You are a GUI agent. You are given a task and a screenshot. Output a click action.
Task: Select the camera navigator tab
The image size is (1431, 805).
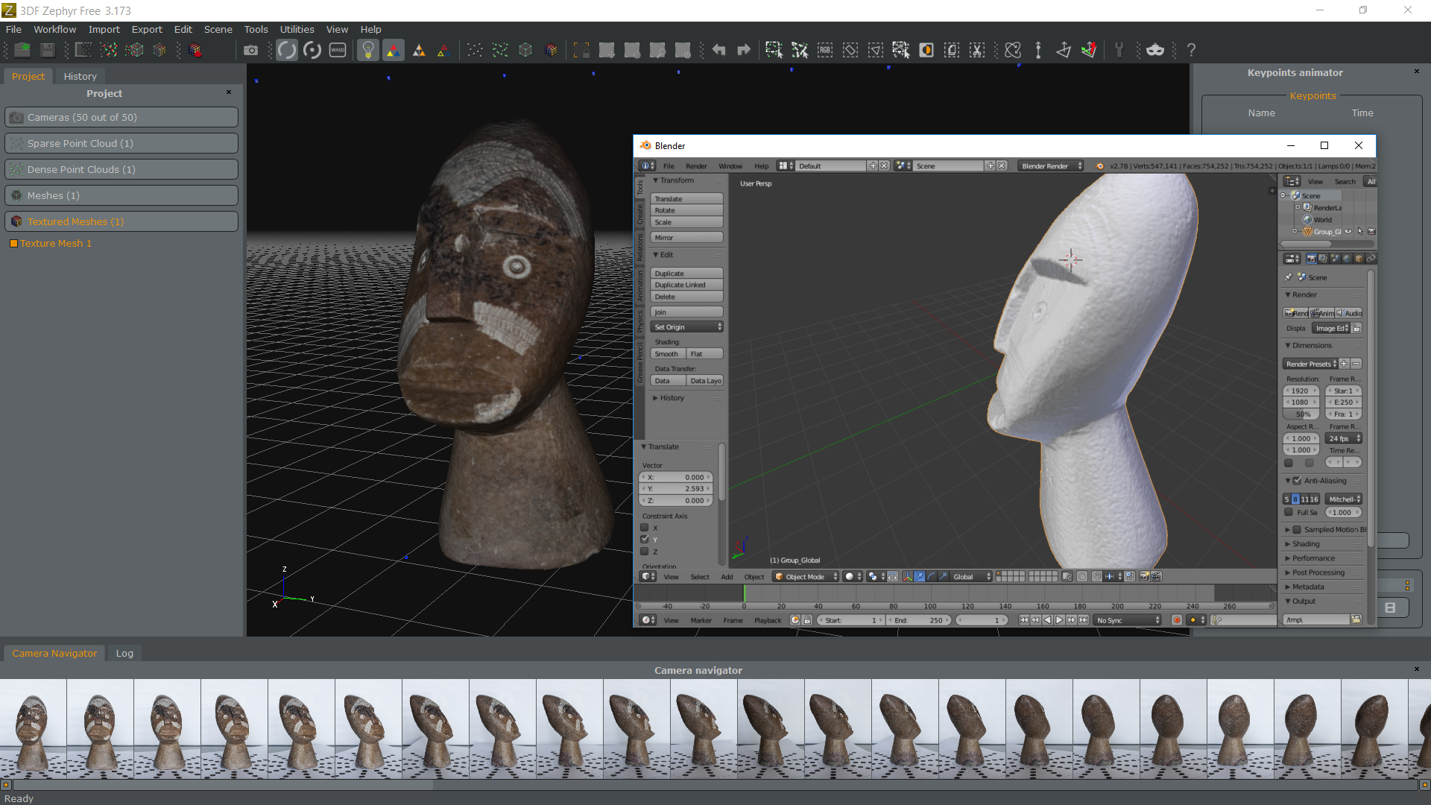click(x=54, y=653)
